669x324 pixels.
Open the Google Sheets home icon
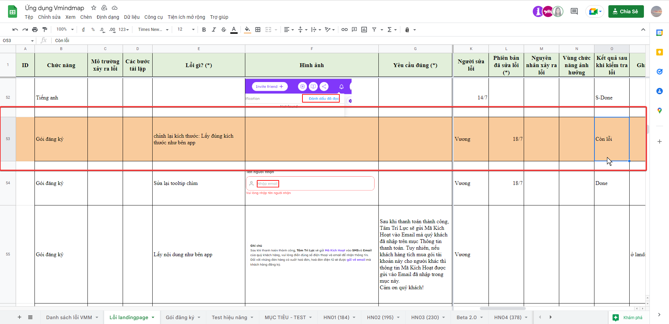[13, 12]
